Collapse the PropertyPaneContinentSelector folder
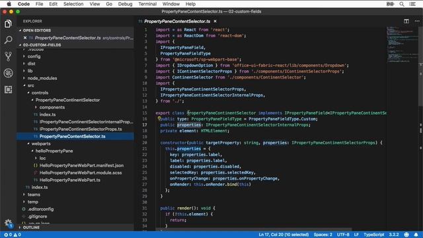Viewport: 423px width, 238px height. [67, 100]
